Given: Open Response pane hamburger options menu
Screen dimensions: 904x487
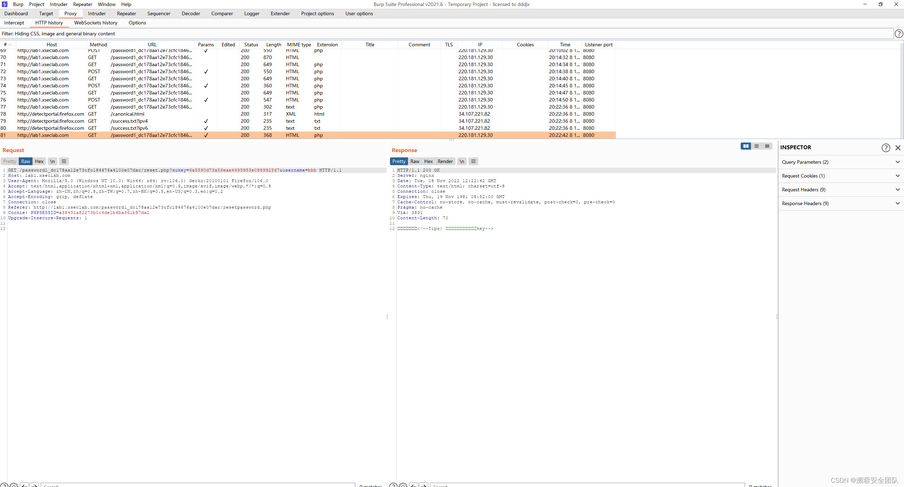Looking at the screenshot, I should point(473,161).
